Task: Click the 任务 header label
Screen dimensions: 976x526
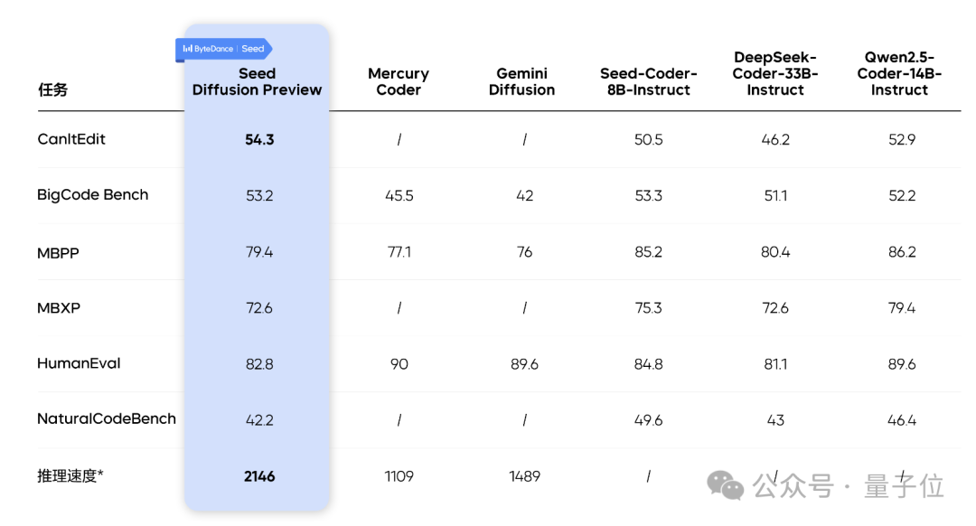Action: pyautogui.click(x=52, y=89)
